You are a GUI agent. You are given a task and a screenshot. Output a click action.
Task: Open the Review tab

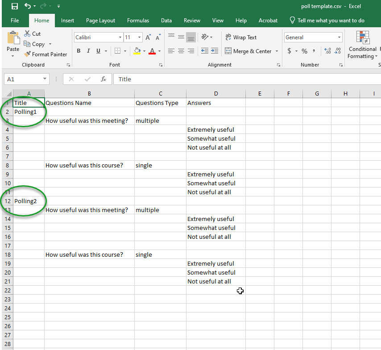coord(192,20)
